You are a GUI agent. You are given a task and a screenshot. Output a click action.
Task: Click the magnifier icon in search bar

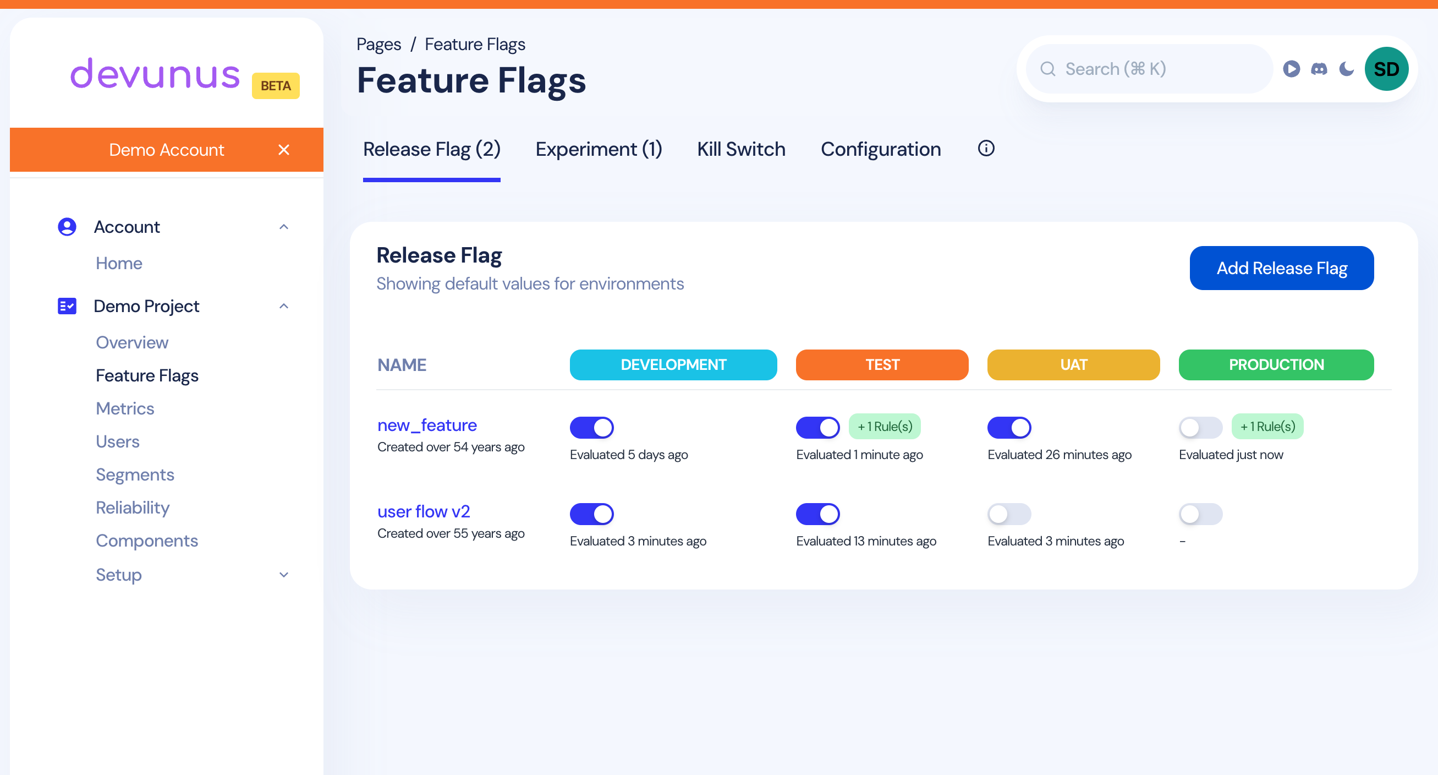click(1048, 69)
